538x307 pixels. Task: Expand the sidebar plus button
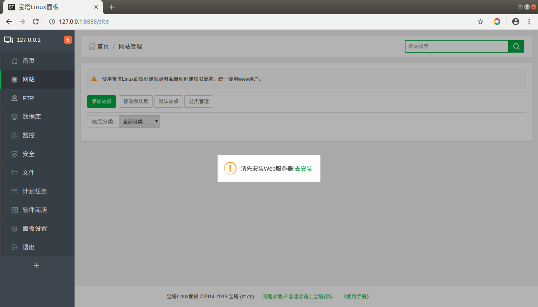point(36,265)
